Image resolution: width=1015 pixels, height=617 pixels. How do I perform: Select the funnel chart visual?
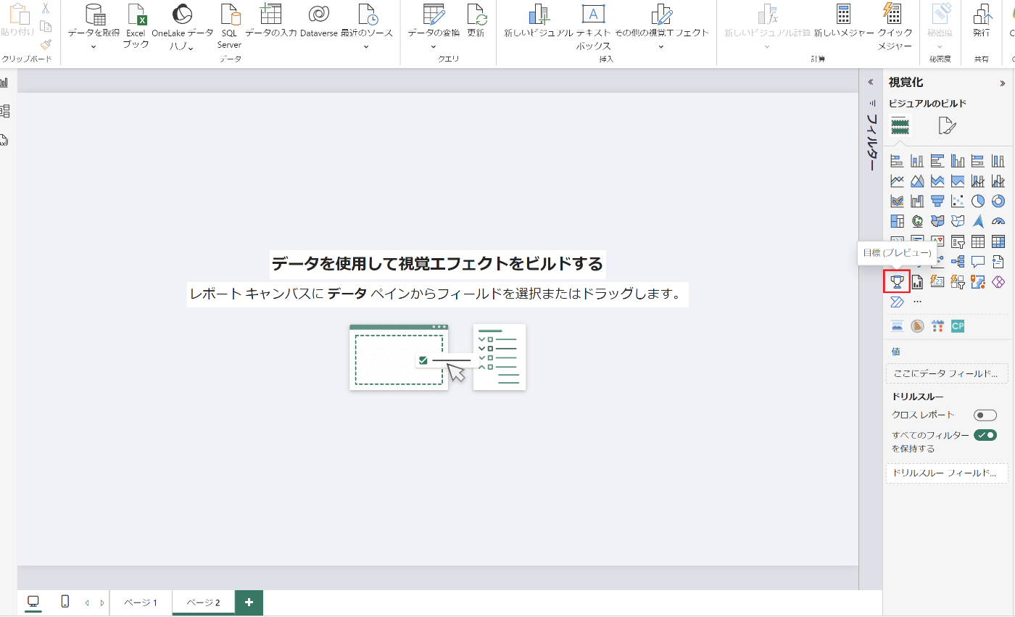[937, 201]
